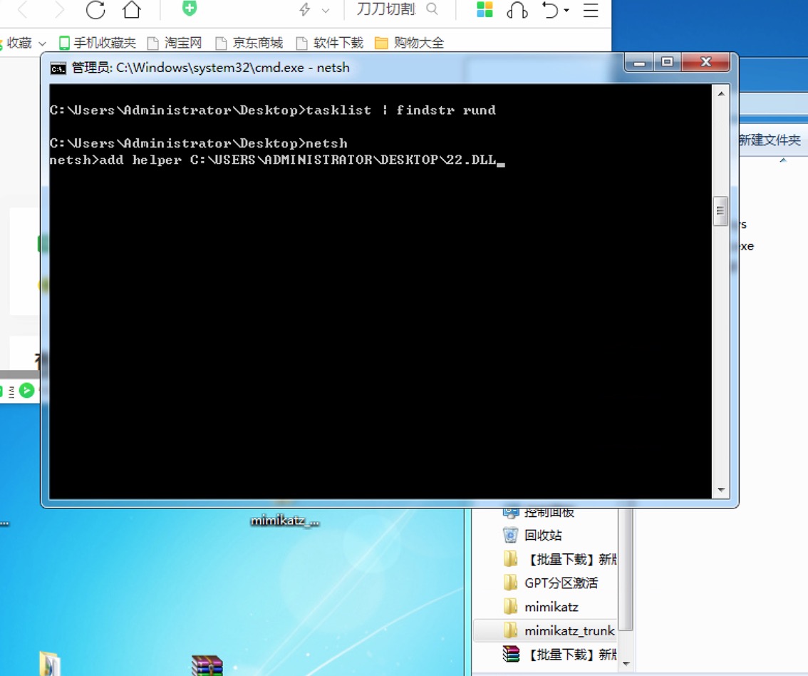Click Explorer tree scrollbar down arrow

click(626, 664)
